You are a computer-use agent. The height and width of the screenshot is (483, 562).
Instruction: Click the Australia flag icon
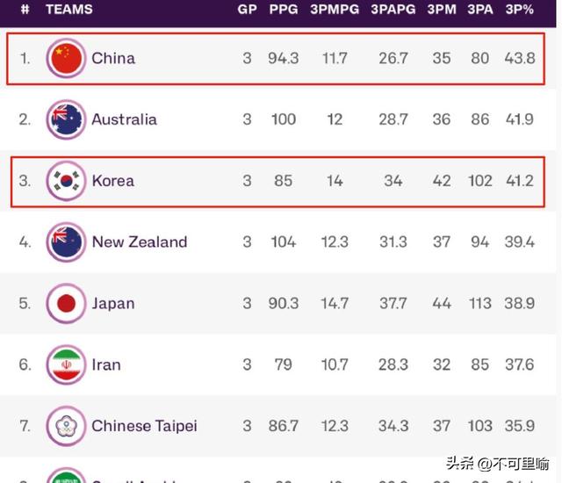(66, 119)
